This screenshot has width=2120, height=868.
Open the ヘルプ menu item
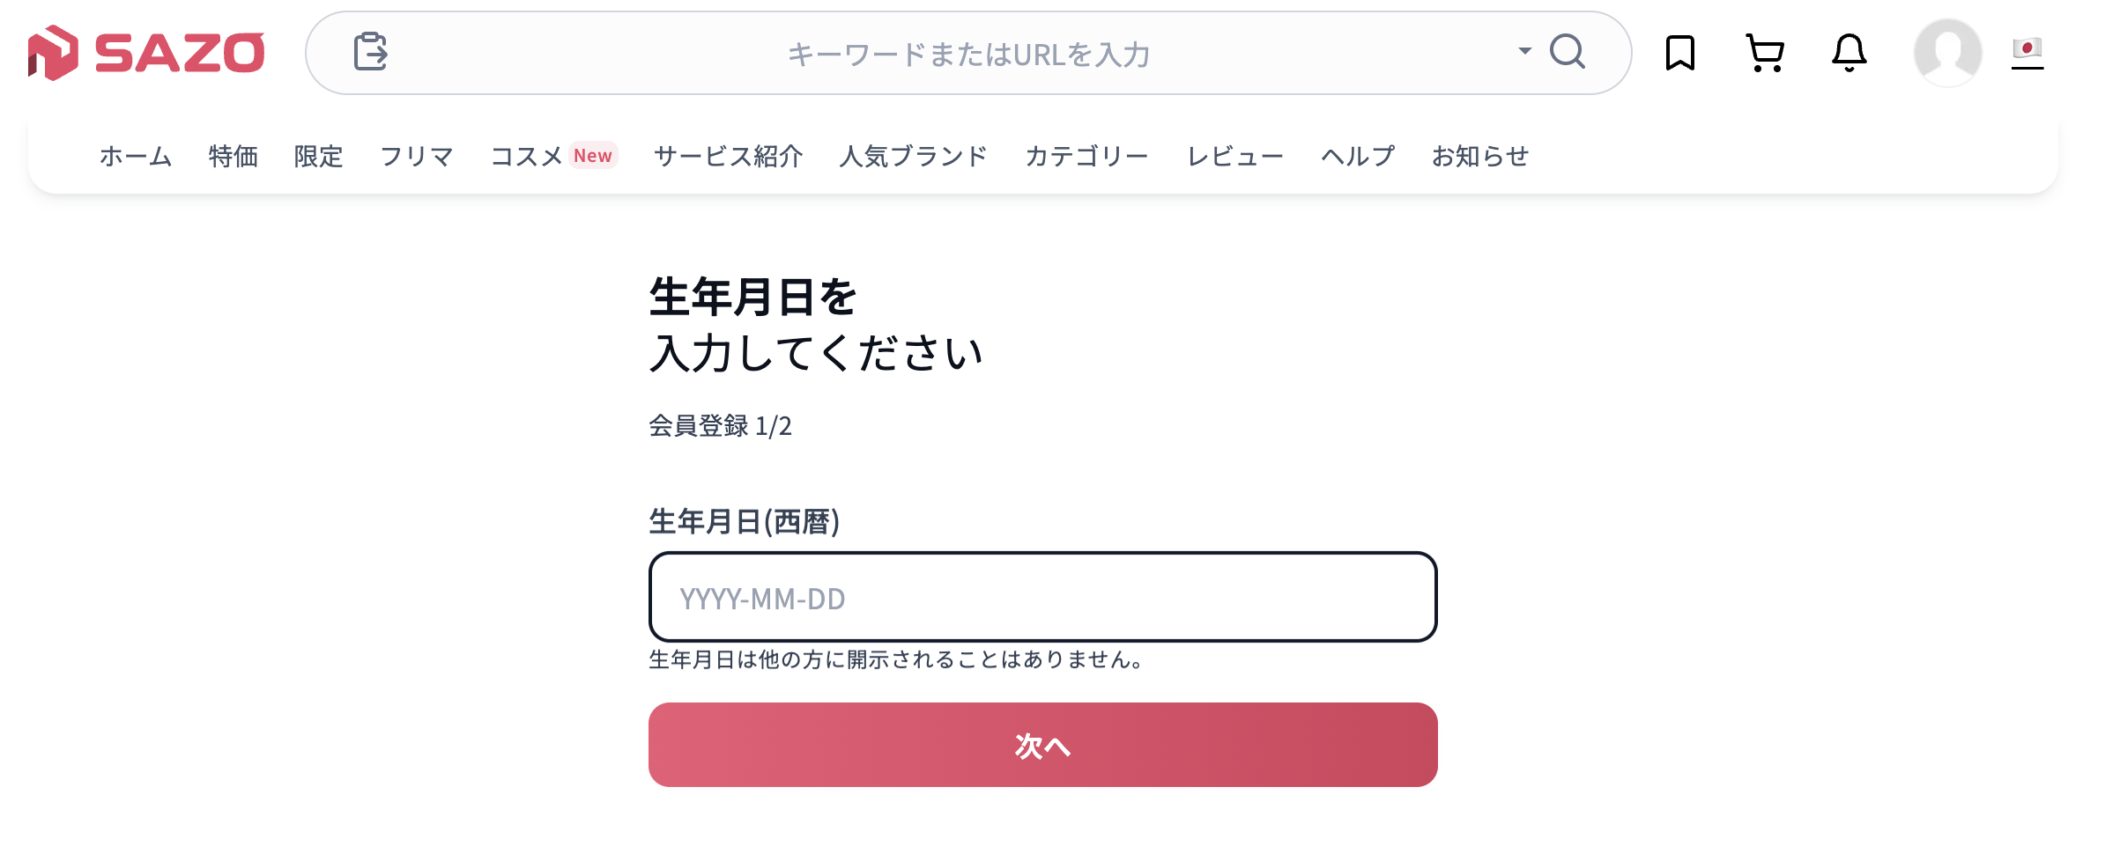click(x=1358, y=156)
